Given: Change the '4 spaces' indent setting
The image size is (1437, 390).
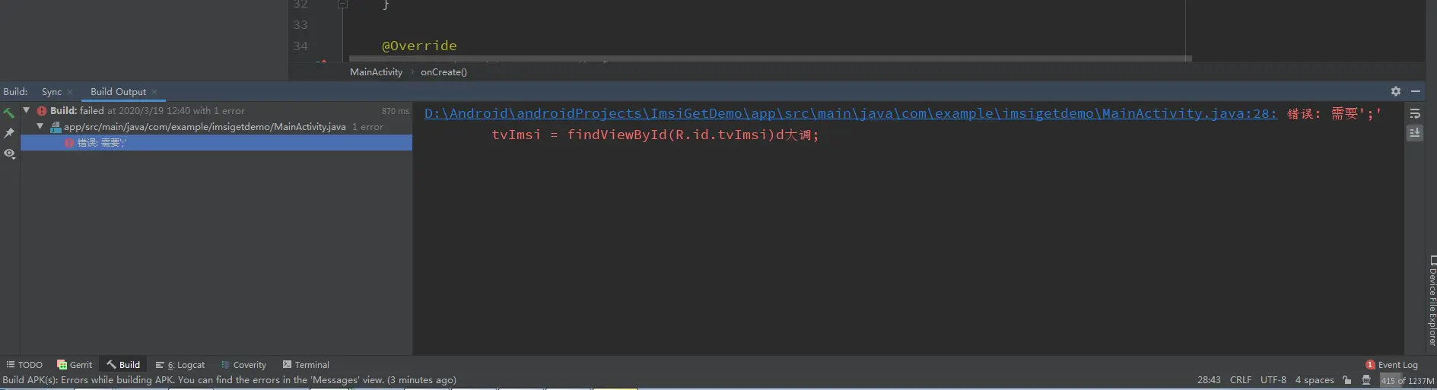Looking at the screenshot, I should click(1315, 380).
